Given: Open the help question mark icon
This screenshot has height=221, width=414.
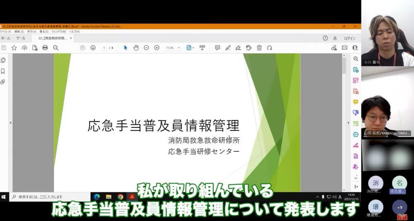Looking at the screenshot, I should pyautogui.click(x=325, y=38).
